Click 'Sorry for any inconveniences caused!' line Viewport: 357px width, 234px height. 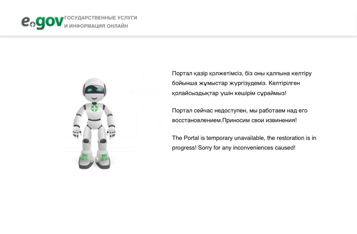tap(247, 148)
